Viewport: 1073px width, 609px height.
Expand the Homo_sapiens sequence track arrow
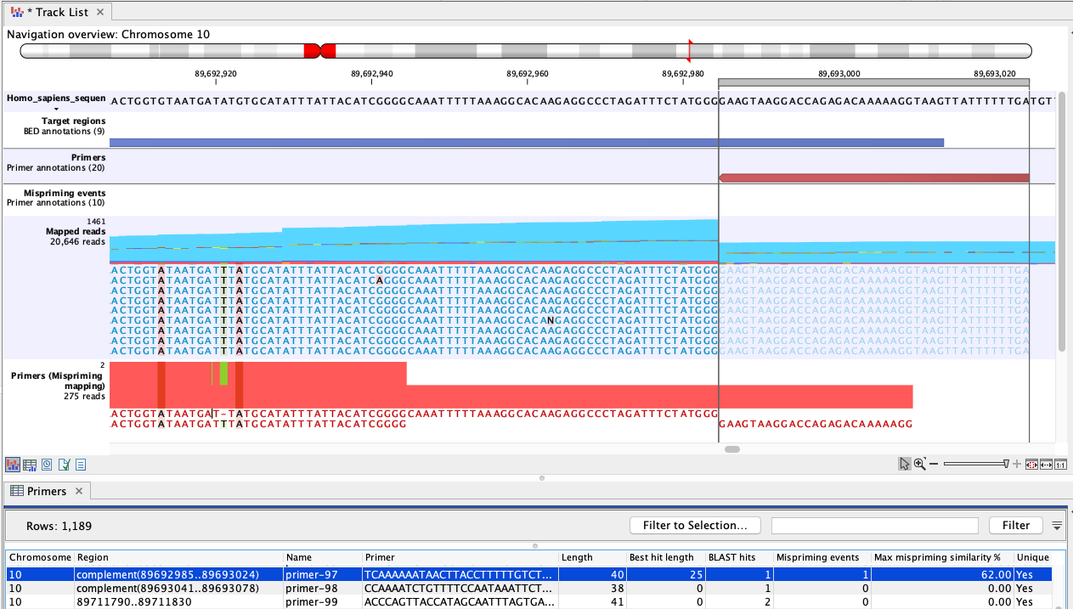pos(56,110)
